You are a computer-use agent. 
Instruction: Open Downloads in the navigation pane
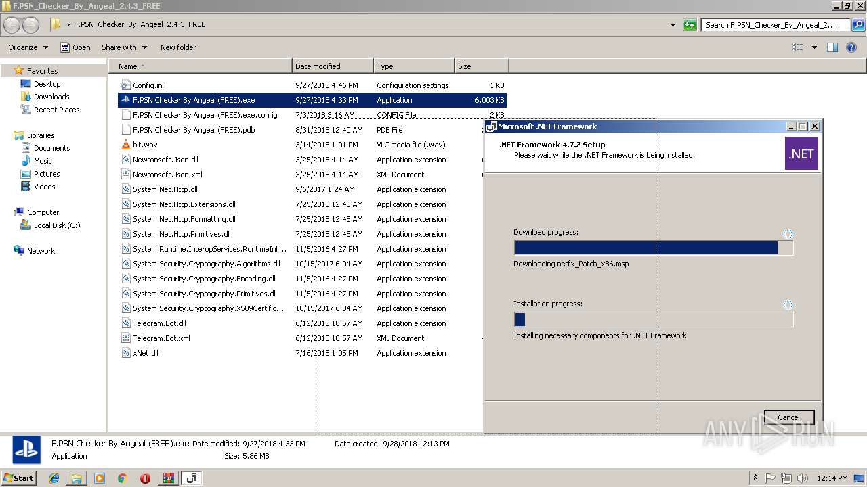click(51, 97)
